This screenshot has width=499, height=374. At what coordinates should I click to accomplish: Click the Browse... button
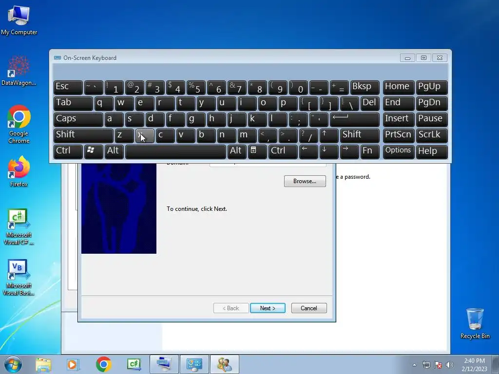coord(305,181)
